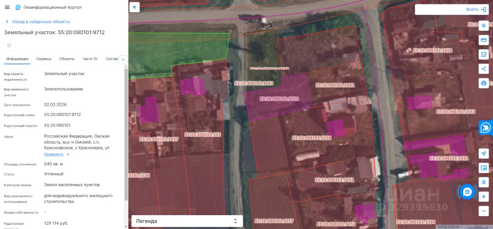Click parcel label 55:20:090101:9384 on the map
This screenshot has width=493, height=229.
[x=416, y=222]
